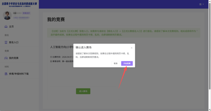Image resolution: width=211 pixels, height=111 pixels.
Task: Click the dialog message about 竞赛规则
Action: (x=103, y=55)
